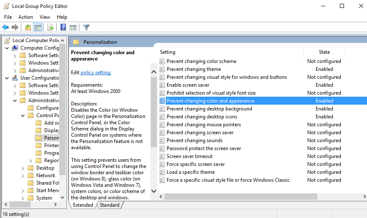Select Prohibit selection of visual style font size
This screenshot has height=218, width=367.
coord(211,93)
